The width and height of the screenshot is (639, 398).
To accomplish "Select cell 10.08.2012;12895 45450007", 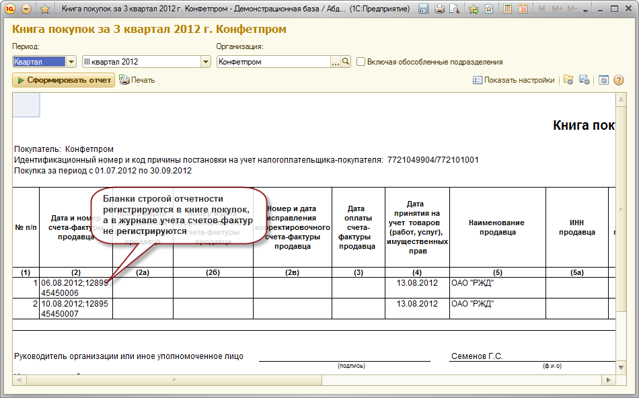I will coord(76,309).
